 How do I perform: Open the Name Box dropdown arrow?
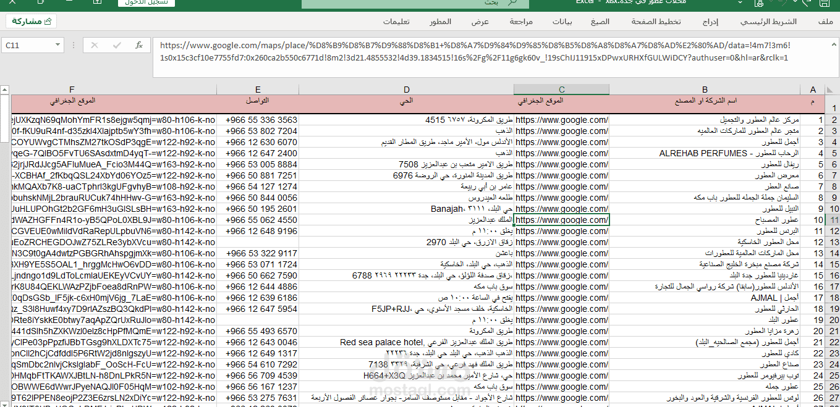pyautogui.click(x=57, y=45)
